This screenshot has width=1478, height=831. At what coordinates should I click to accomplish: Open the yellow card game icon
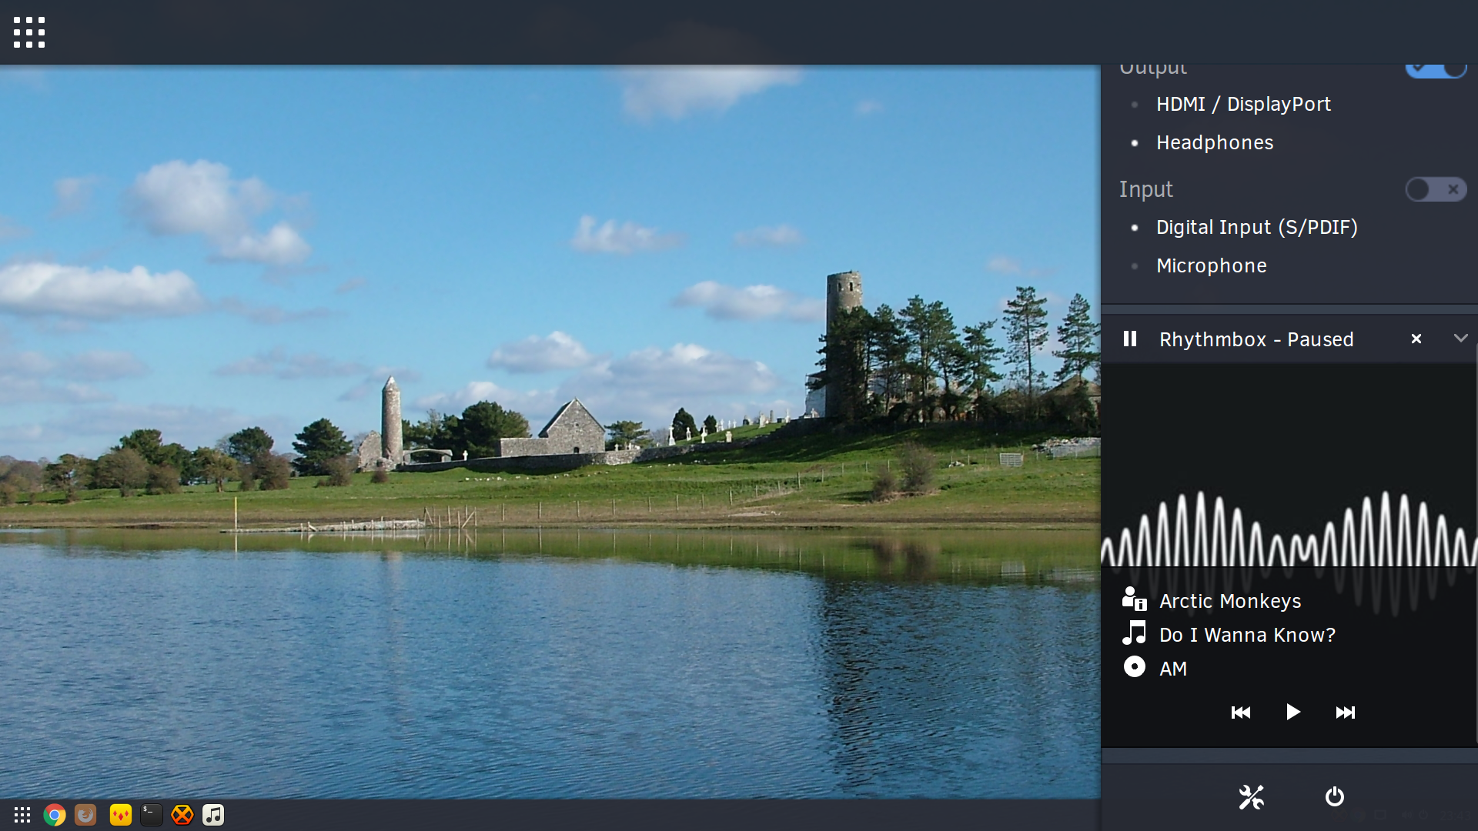coord(121,815)
